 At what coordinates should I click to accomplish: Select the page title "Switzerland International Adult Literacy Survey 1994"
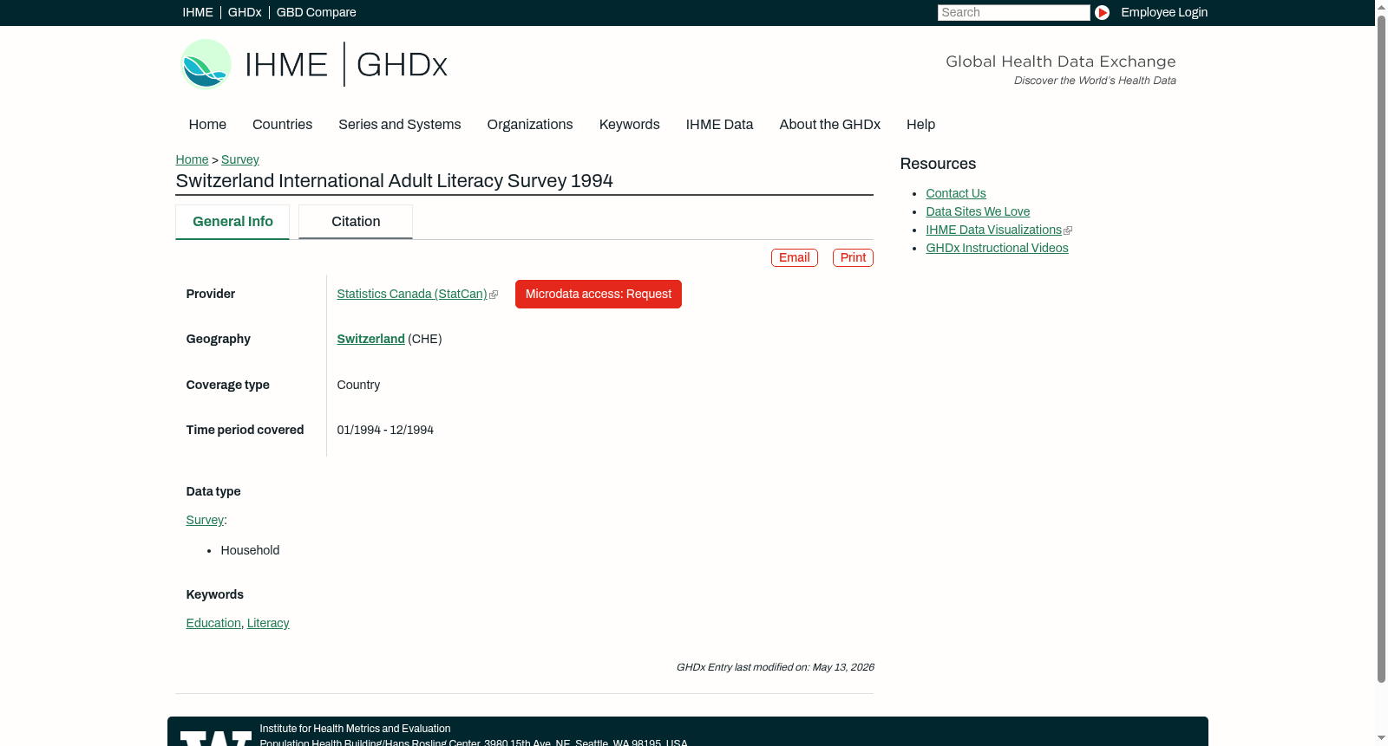[x=394, y=181]
